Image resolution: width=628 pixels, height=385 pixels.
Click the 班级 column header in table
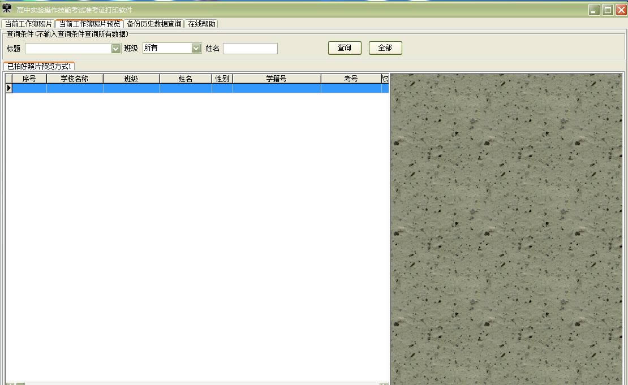click(131, 79)
